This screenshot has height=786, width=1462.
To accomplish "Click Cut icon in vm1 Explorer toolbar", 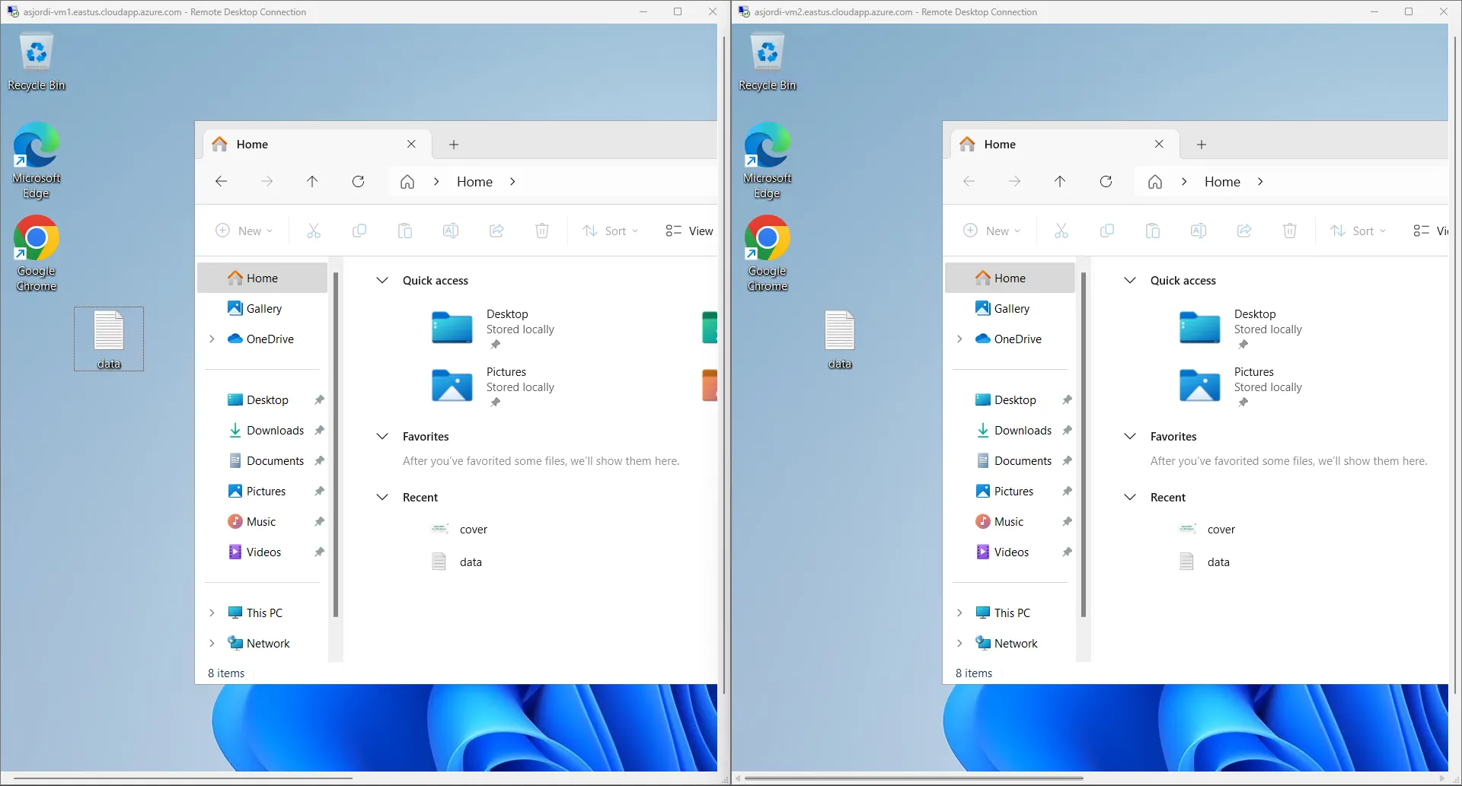I will [314, 231].
